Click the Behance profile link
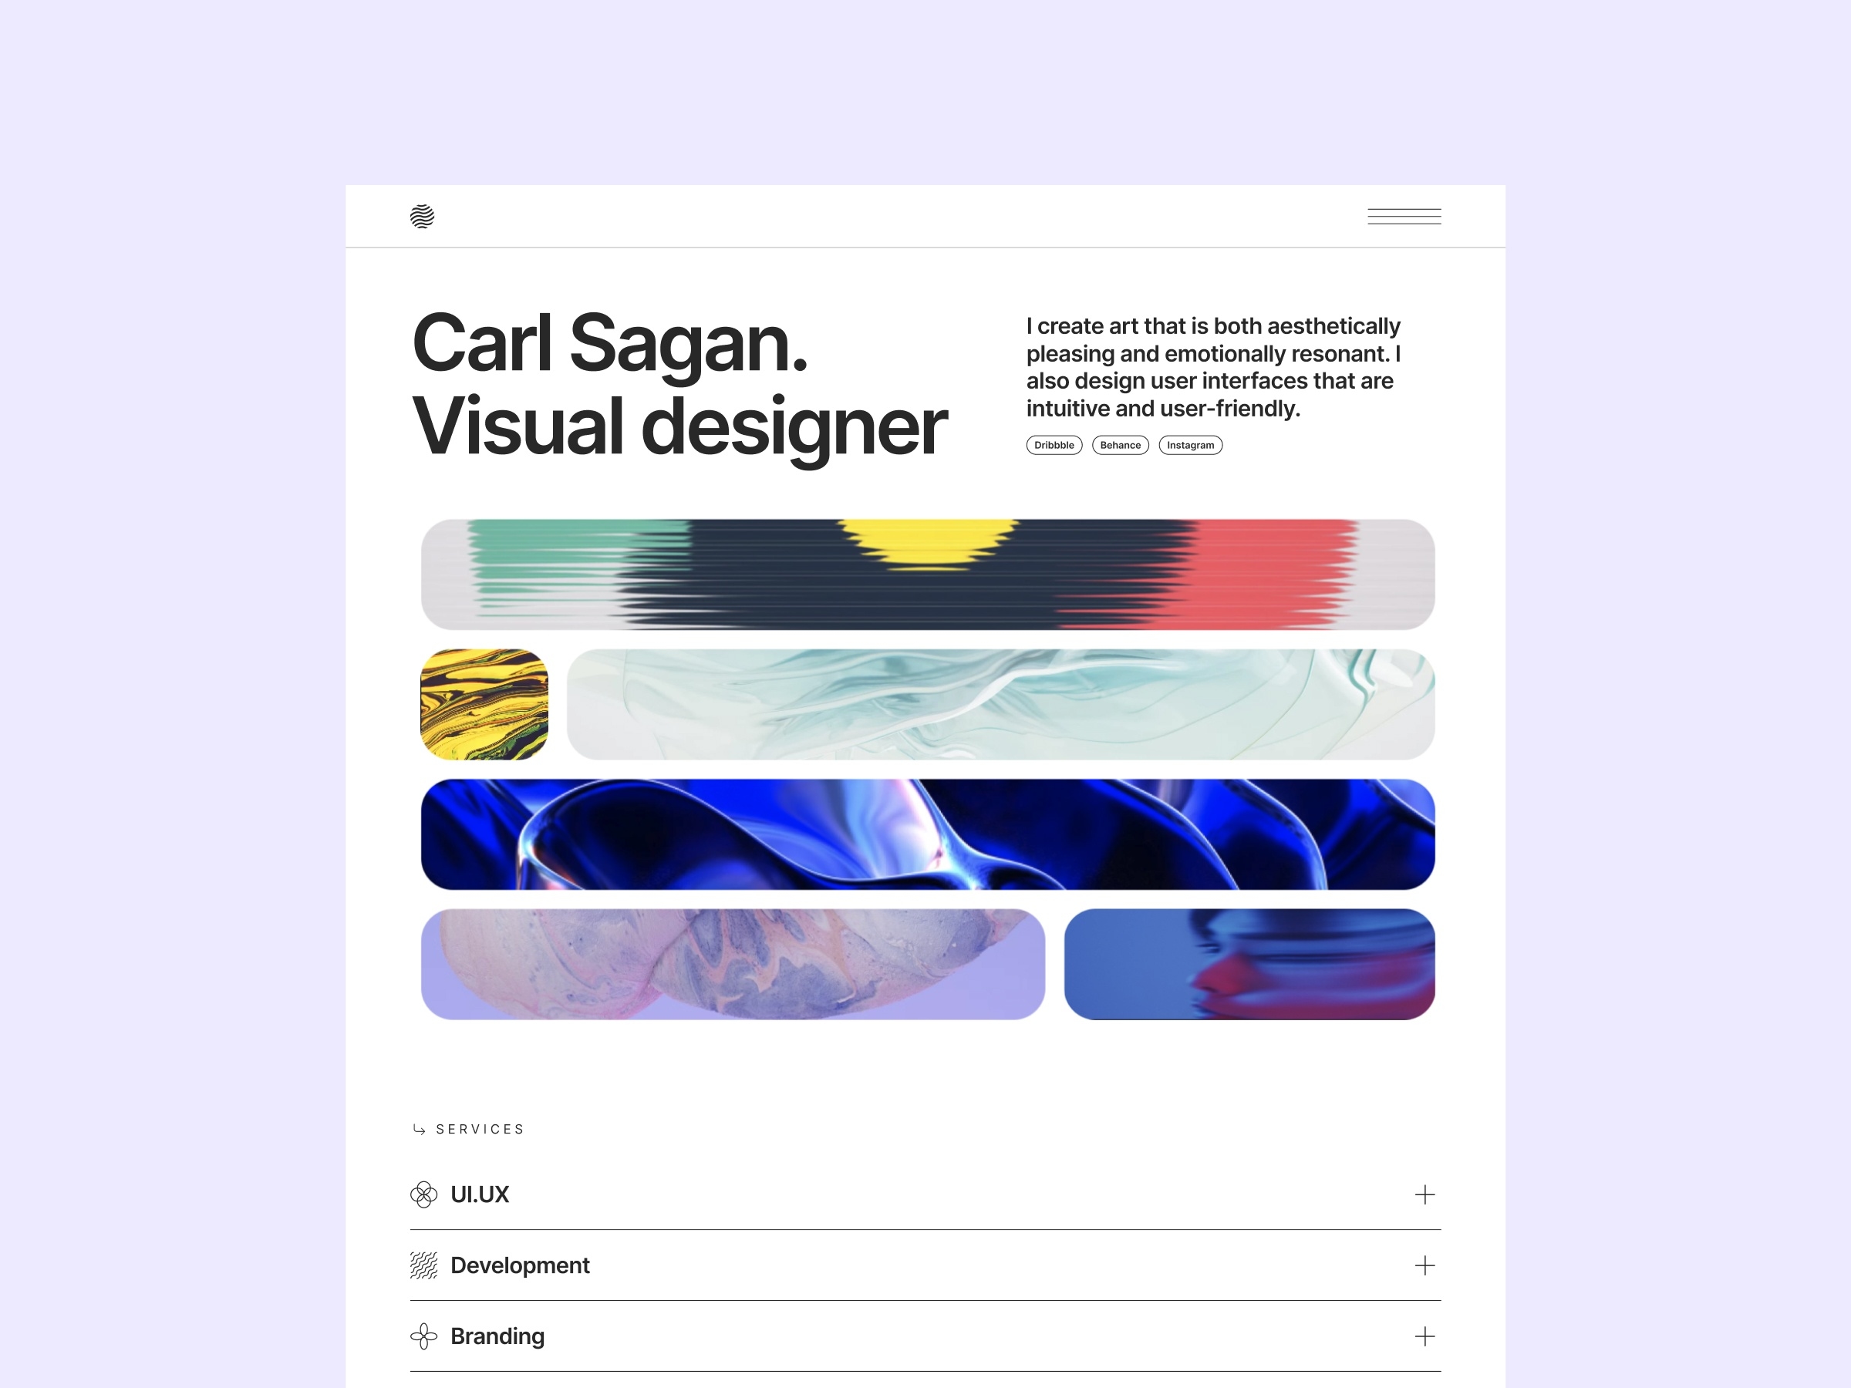Screen dimensions: 1851x1388 click(1119, 445)
